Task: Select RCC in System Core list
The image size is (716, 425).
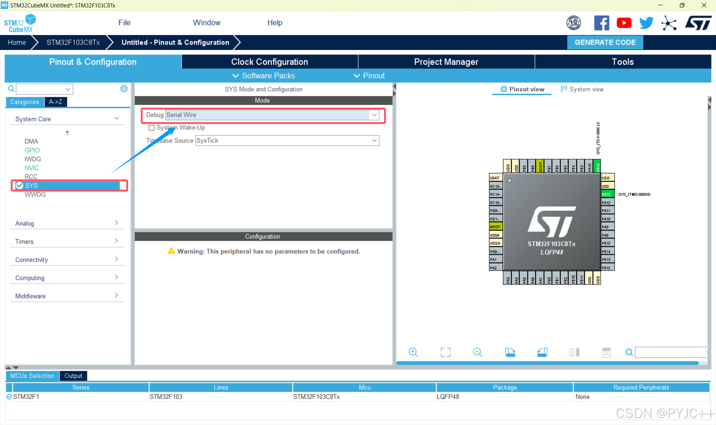Action: click(31, 177)
